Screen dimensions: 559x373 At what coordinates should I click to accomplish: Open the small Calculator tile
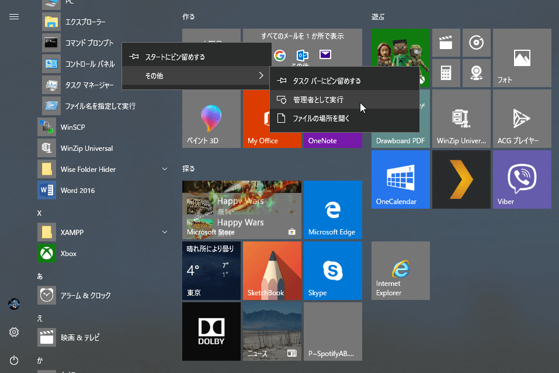pyautogui.click(x=446, y=73)
